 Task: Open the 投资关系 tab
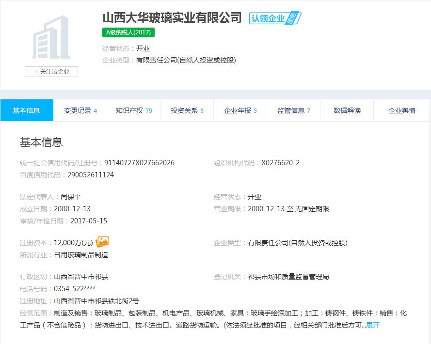tap(187, 110)
